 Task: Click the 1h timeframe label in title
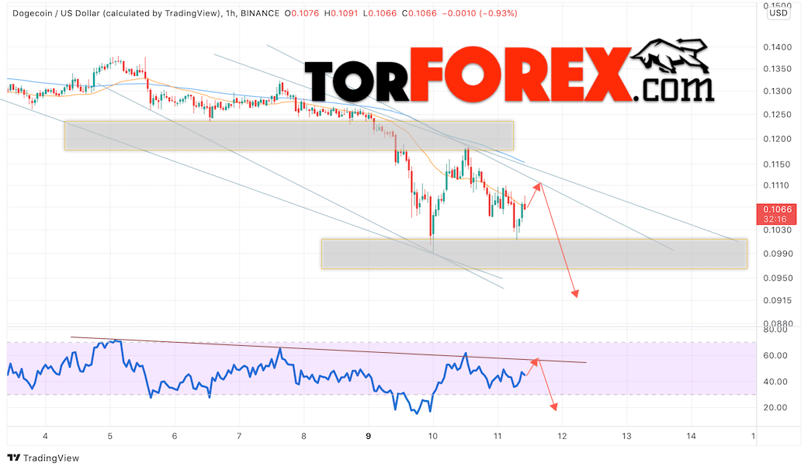tap(231, 13)
